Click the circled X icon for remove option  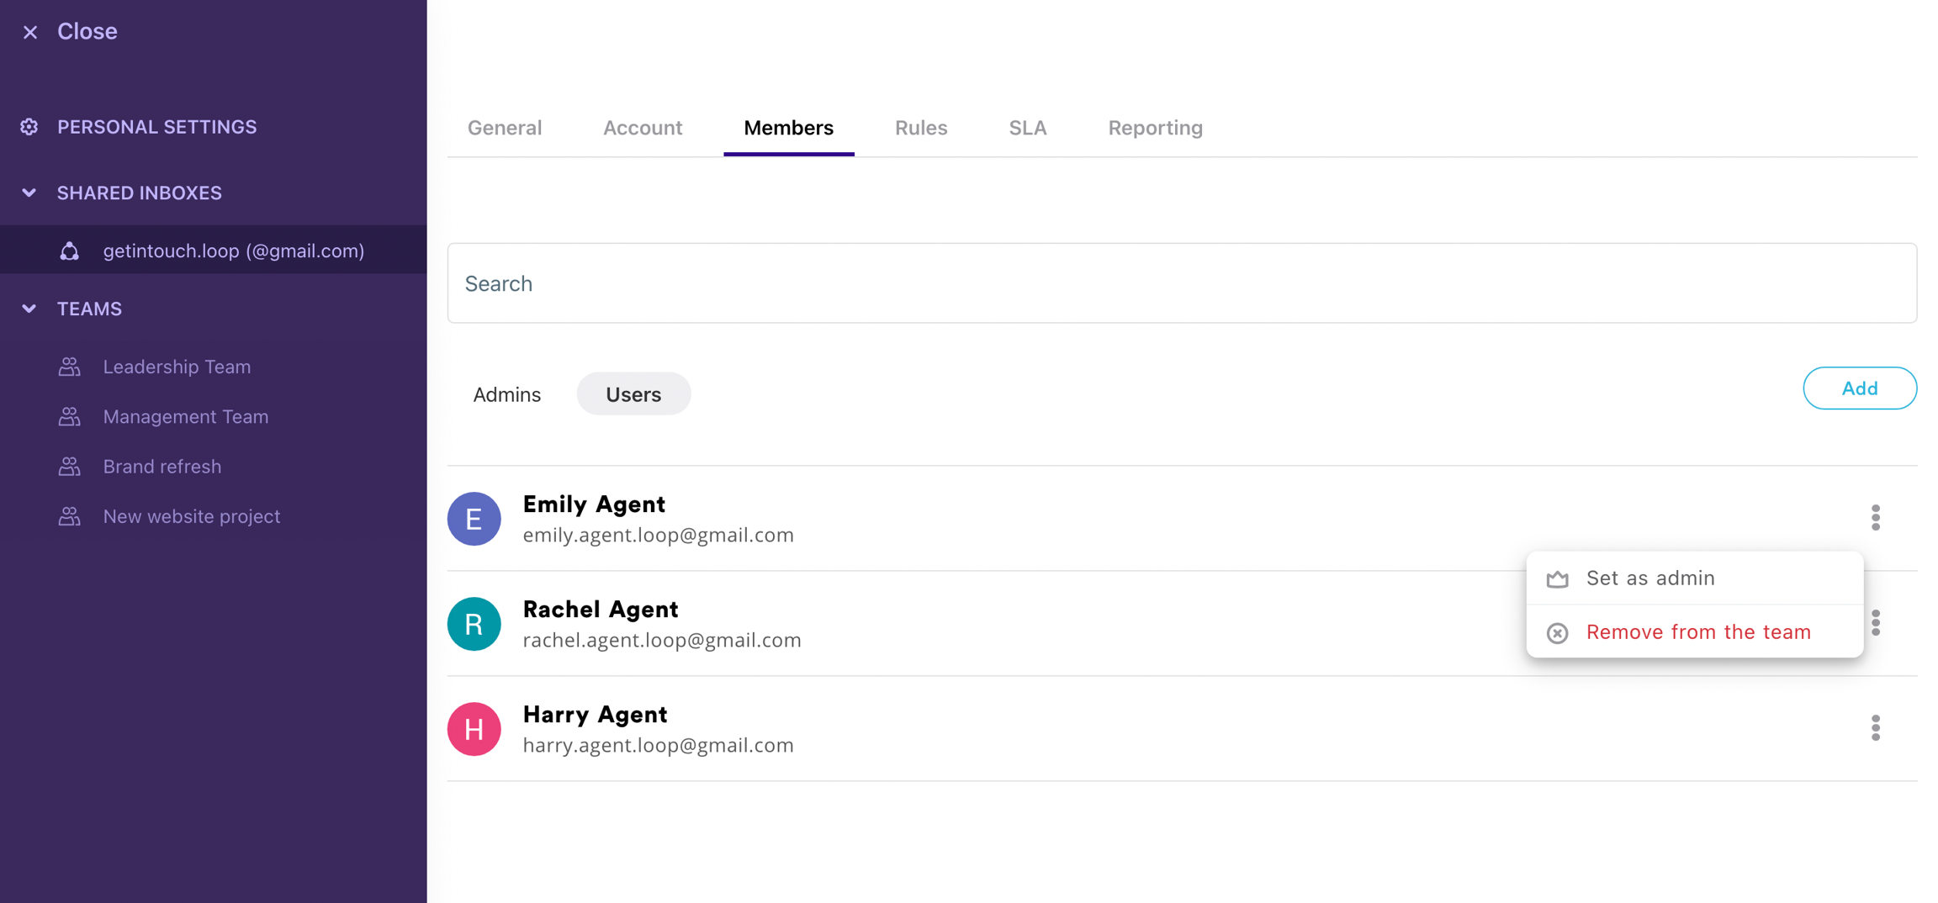1557,633
